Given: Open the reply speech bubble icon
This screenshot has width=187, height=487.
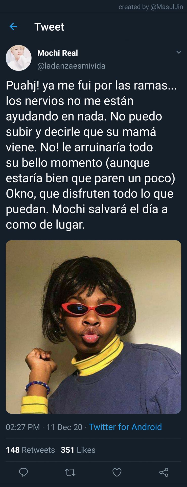Looking at the screenshot, I should click(24, 472).
